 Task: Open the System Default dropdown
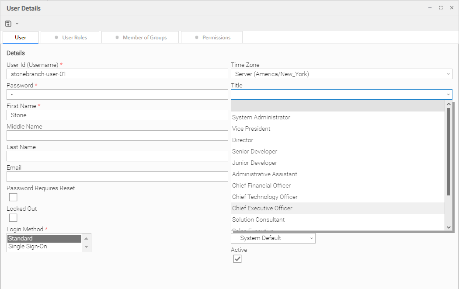(273, 238)
